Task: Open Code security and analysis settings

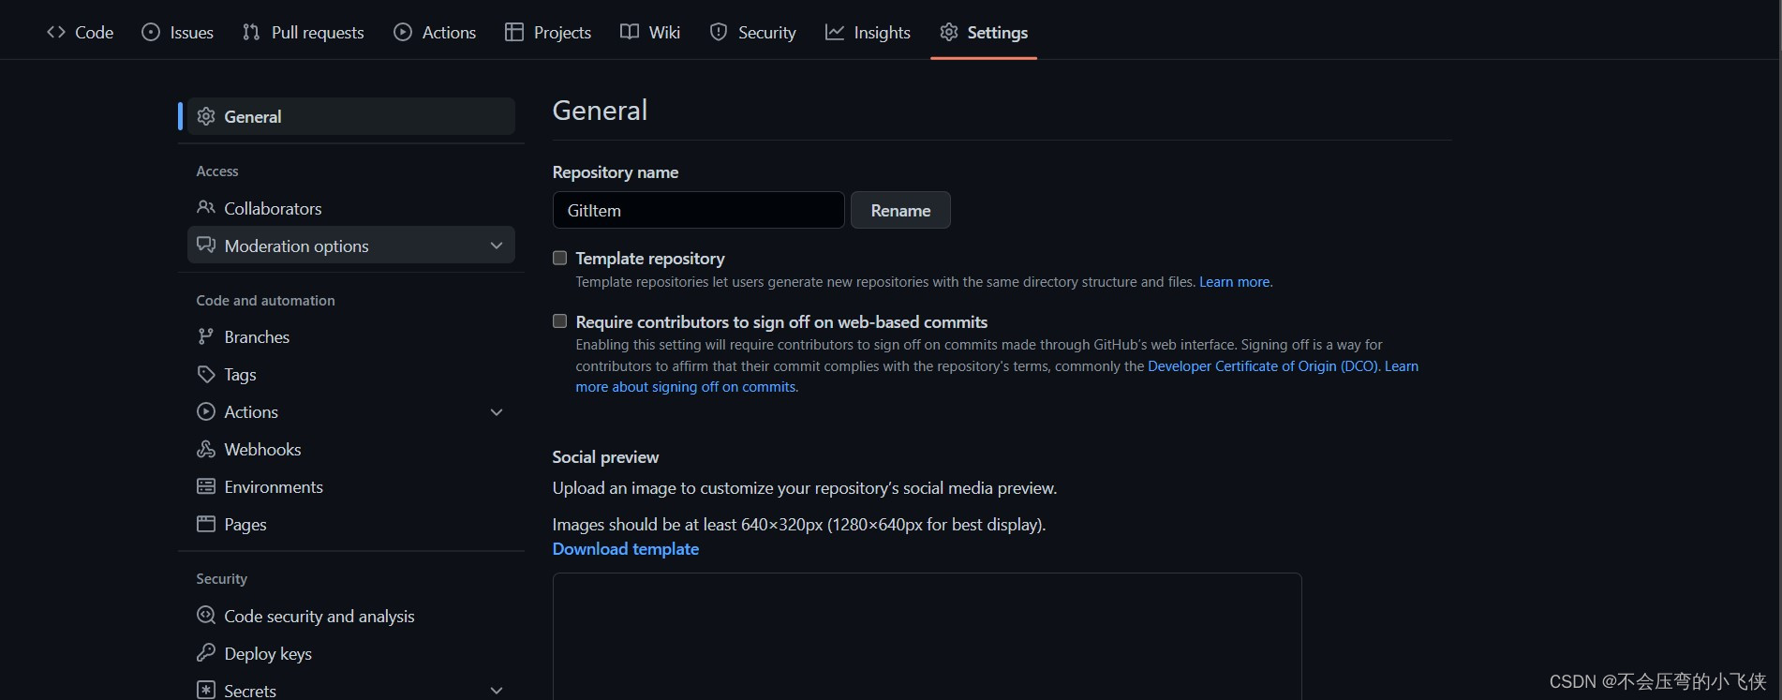Action: point(351,616)
